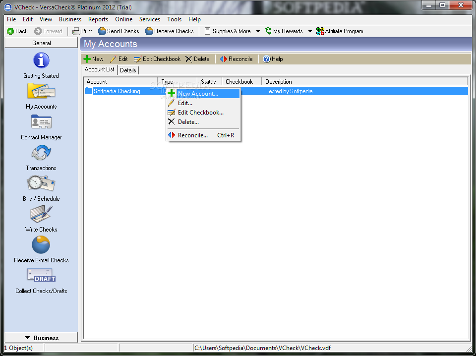The height and width of the screenshot is (356, 476).
Task: Expand the My Rewards dropdown arrow
Action: click(x=310, y=31)
